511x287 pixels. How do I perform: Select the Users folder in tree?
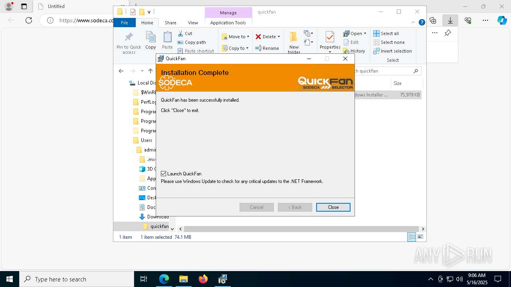[x=146, y=140]
